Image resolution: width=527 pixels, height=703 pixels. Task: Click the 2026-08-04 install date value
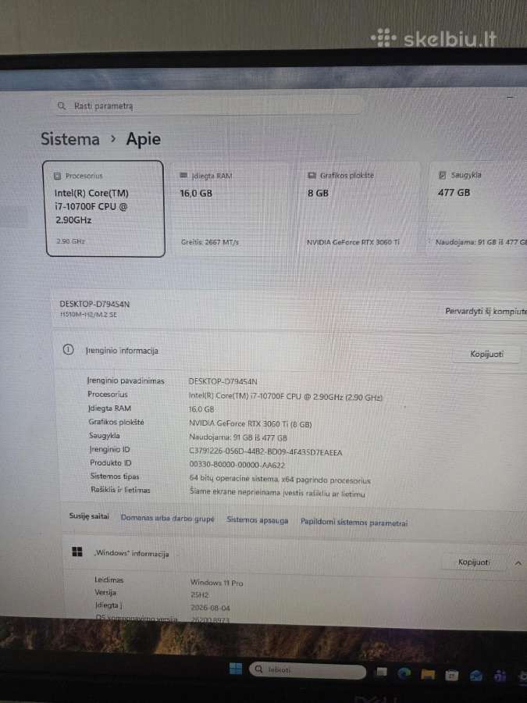[210, 608]
